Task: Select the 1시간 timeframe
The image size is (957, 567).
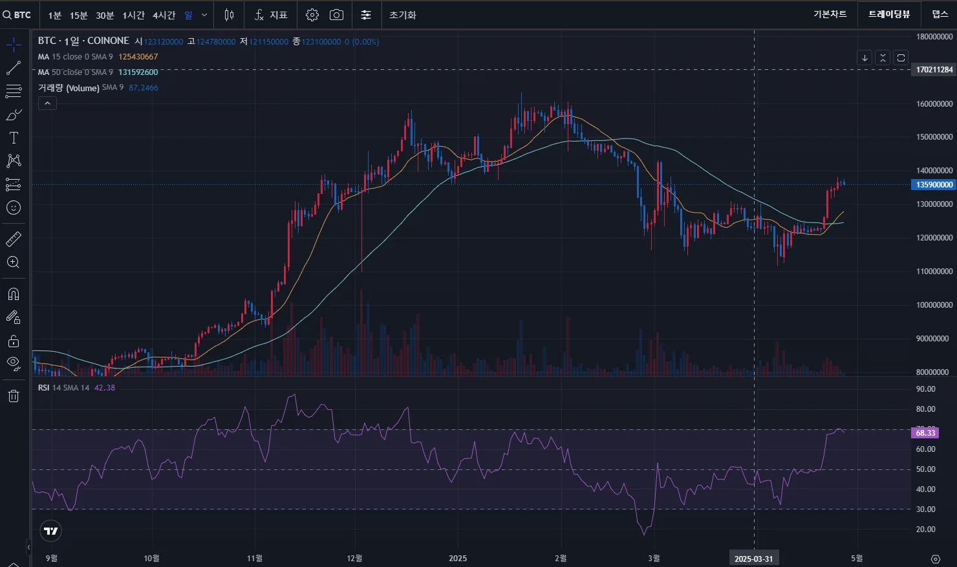Action: (x=133, y=15)
